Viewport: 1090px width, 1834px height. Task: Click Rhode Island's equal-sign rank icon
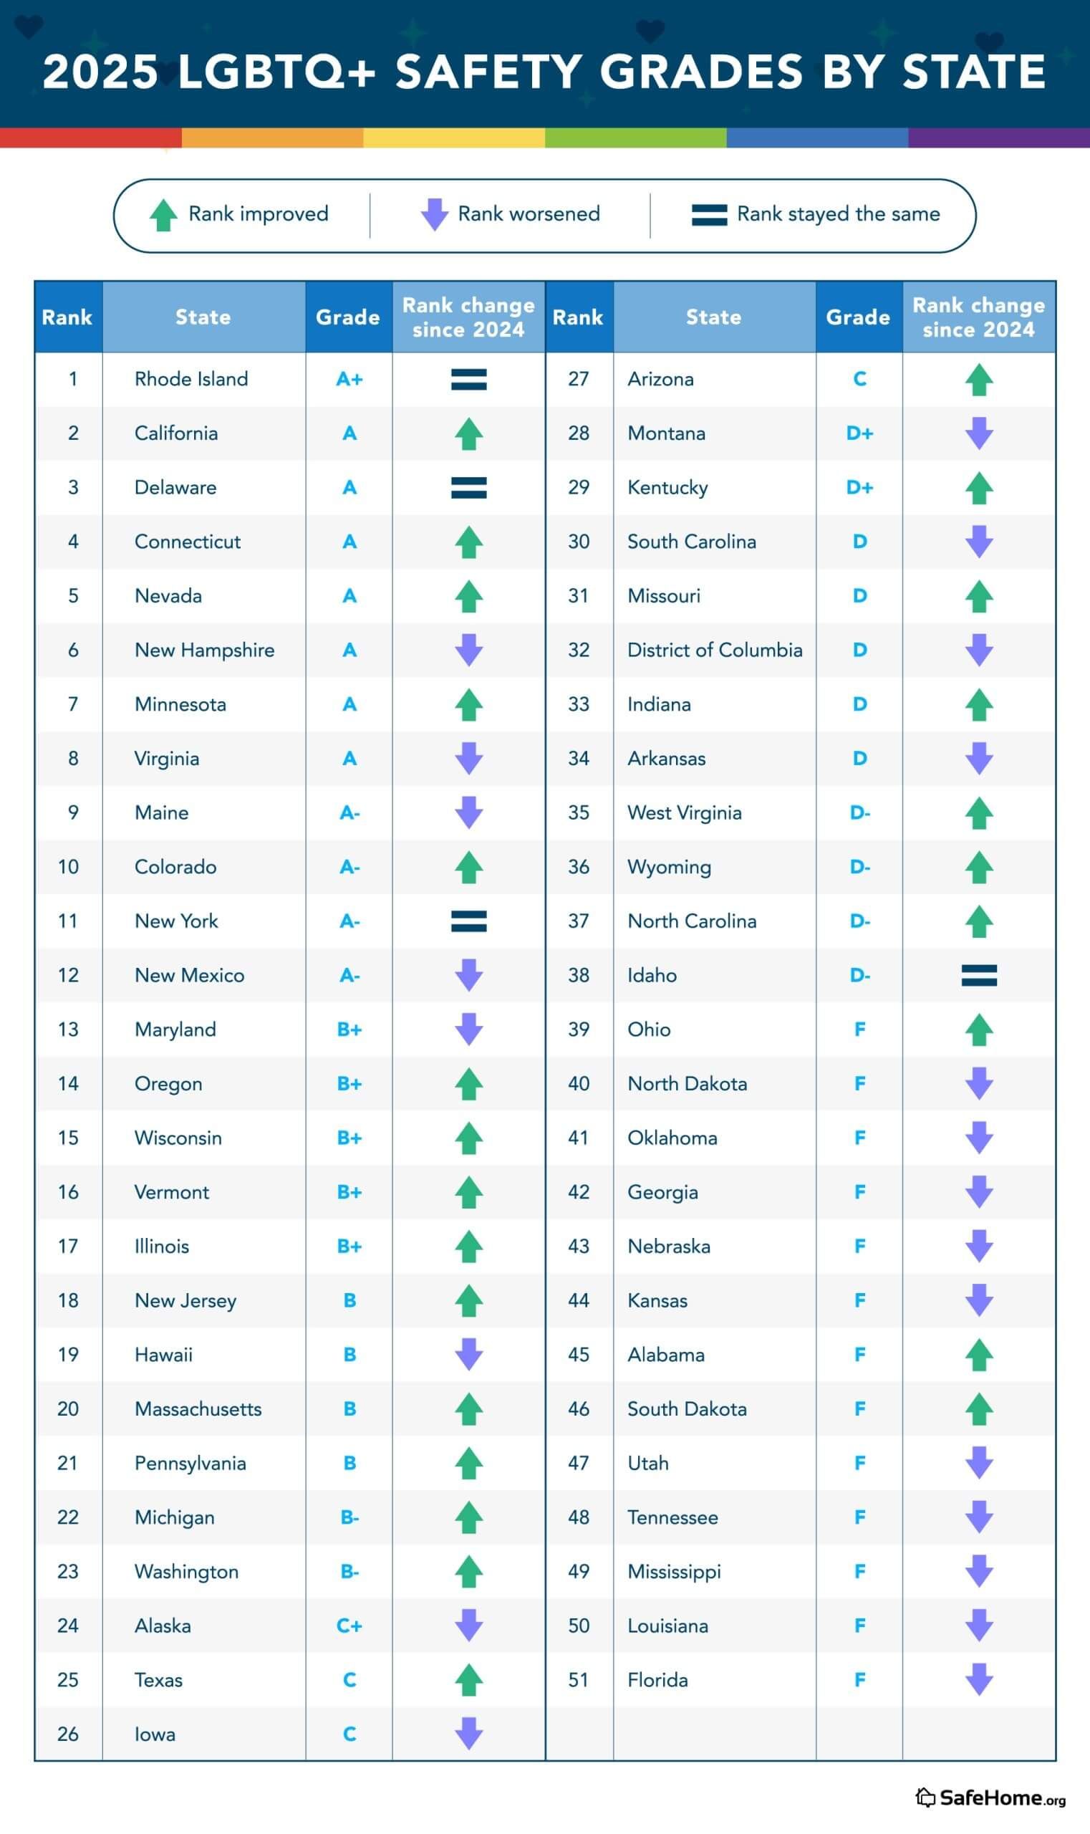point(468,379)
